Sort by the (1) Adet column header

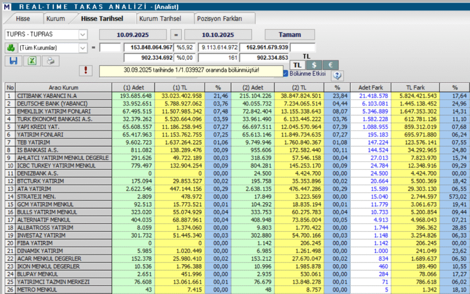[134, 88]
